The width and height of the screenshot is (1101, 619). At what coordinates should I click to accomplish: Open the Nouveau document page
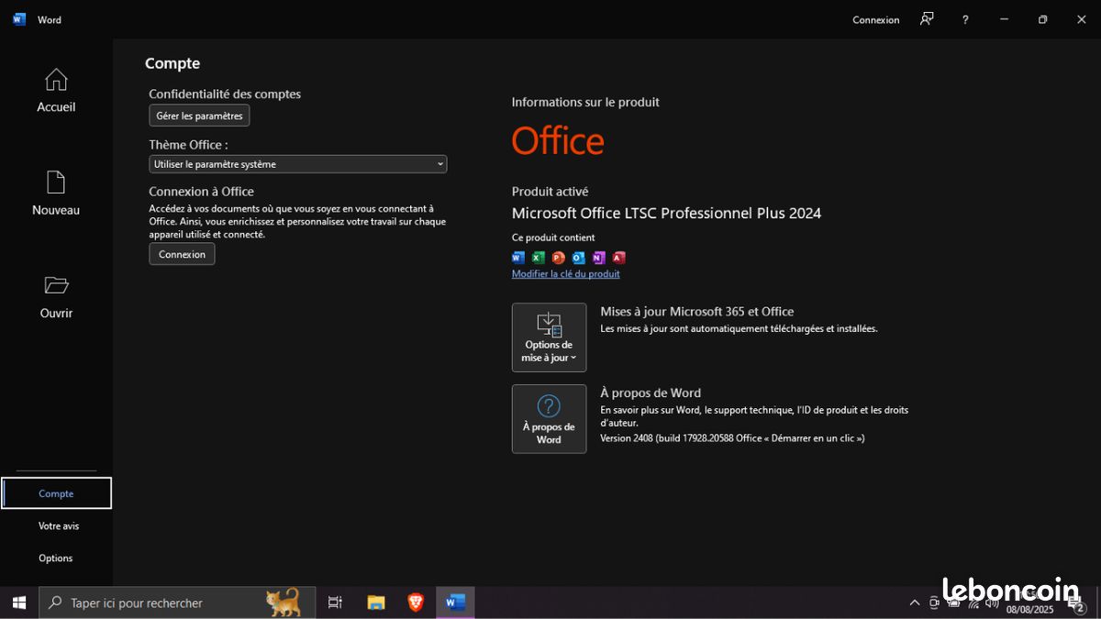pos(56,193)
